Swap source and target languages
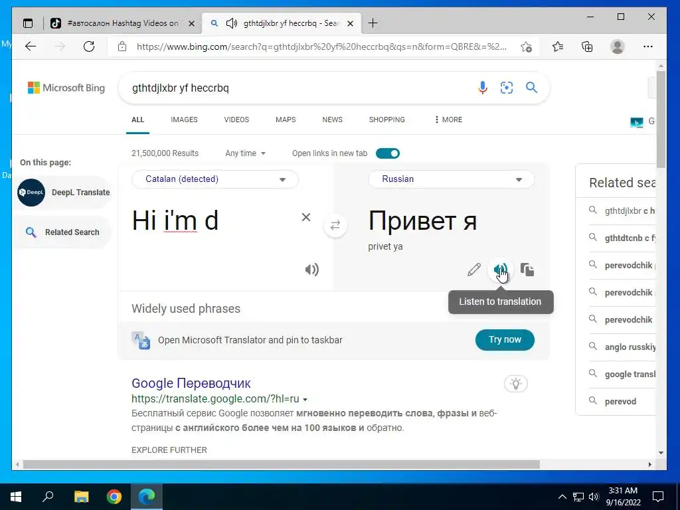This screenshot has width=680, height=510. (335, 226)
